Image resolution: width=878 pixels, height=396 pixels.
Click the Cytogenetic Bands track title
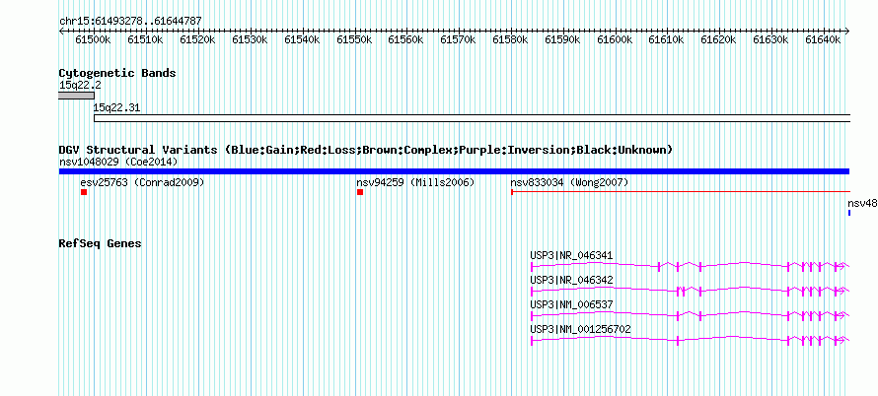(117, 73)
